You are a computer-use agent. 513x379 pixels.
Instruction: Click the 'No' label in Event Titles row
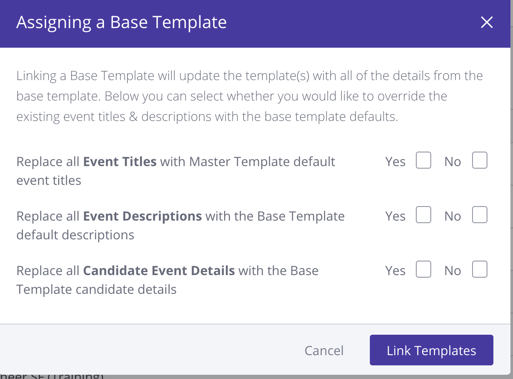452,162
